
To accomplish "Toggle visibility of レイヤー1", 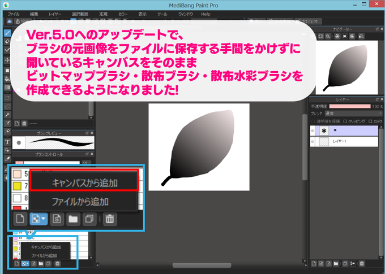I will (x=313, y=141).
